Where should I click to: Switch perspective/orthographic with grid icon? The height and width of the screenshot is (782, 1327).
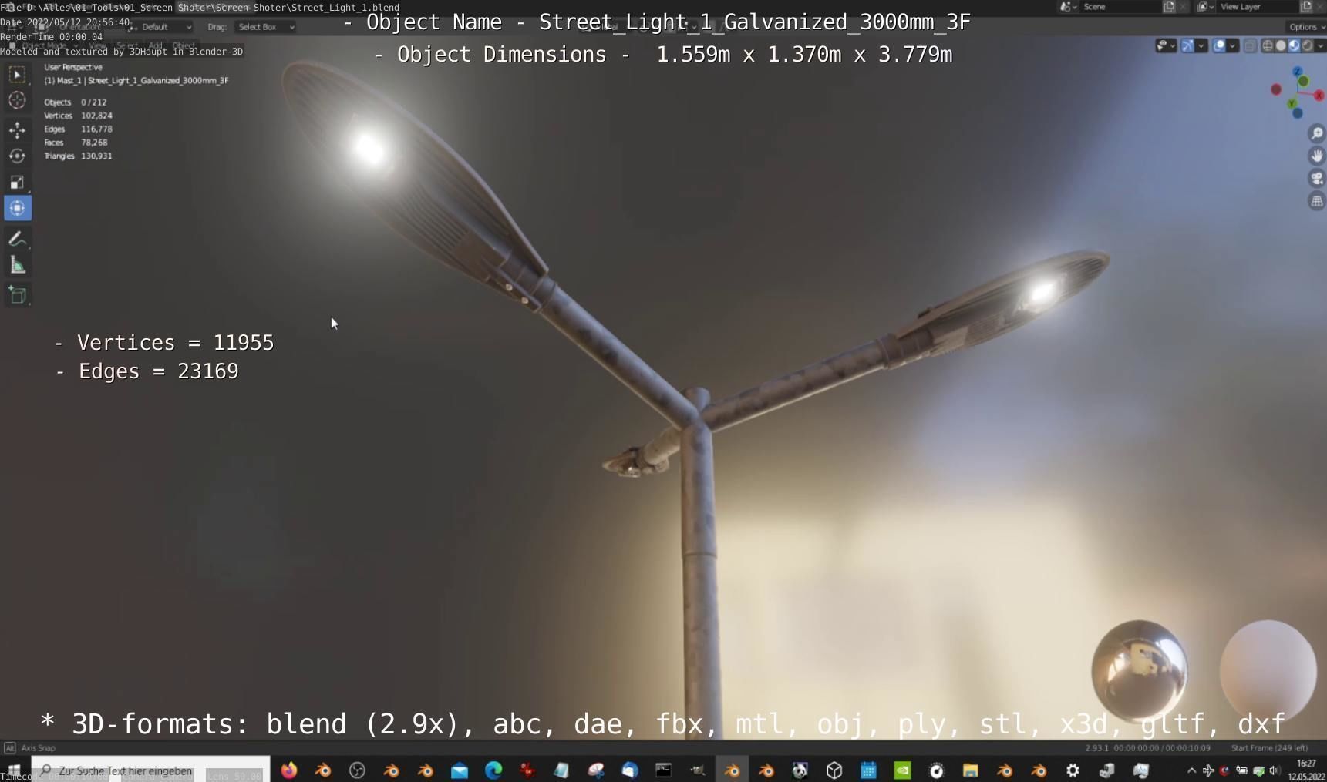[x=1317, y=201]
